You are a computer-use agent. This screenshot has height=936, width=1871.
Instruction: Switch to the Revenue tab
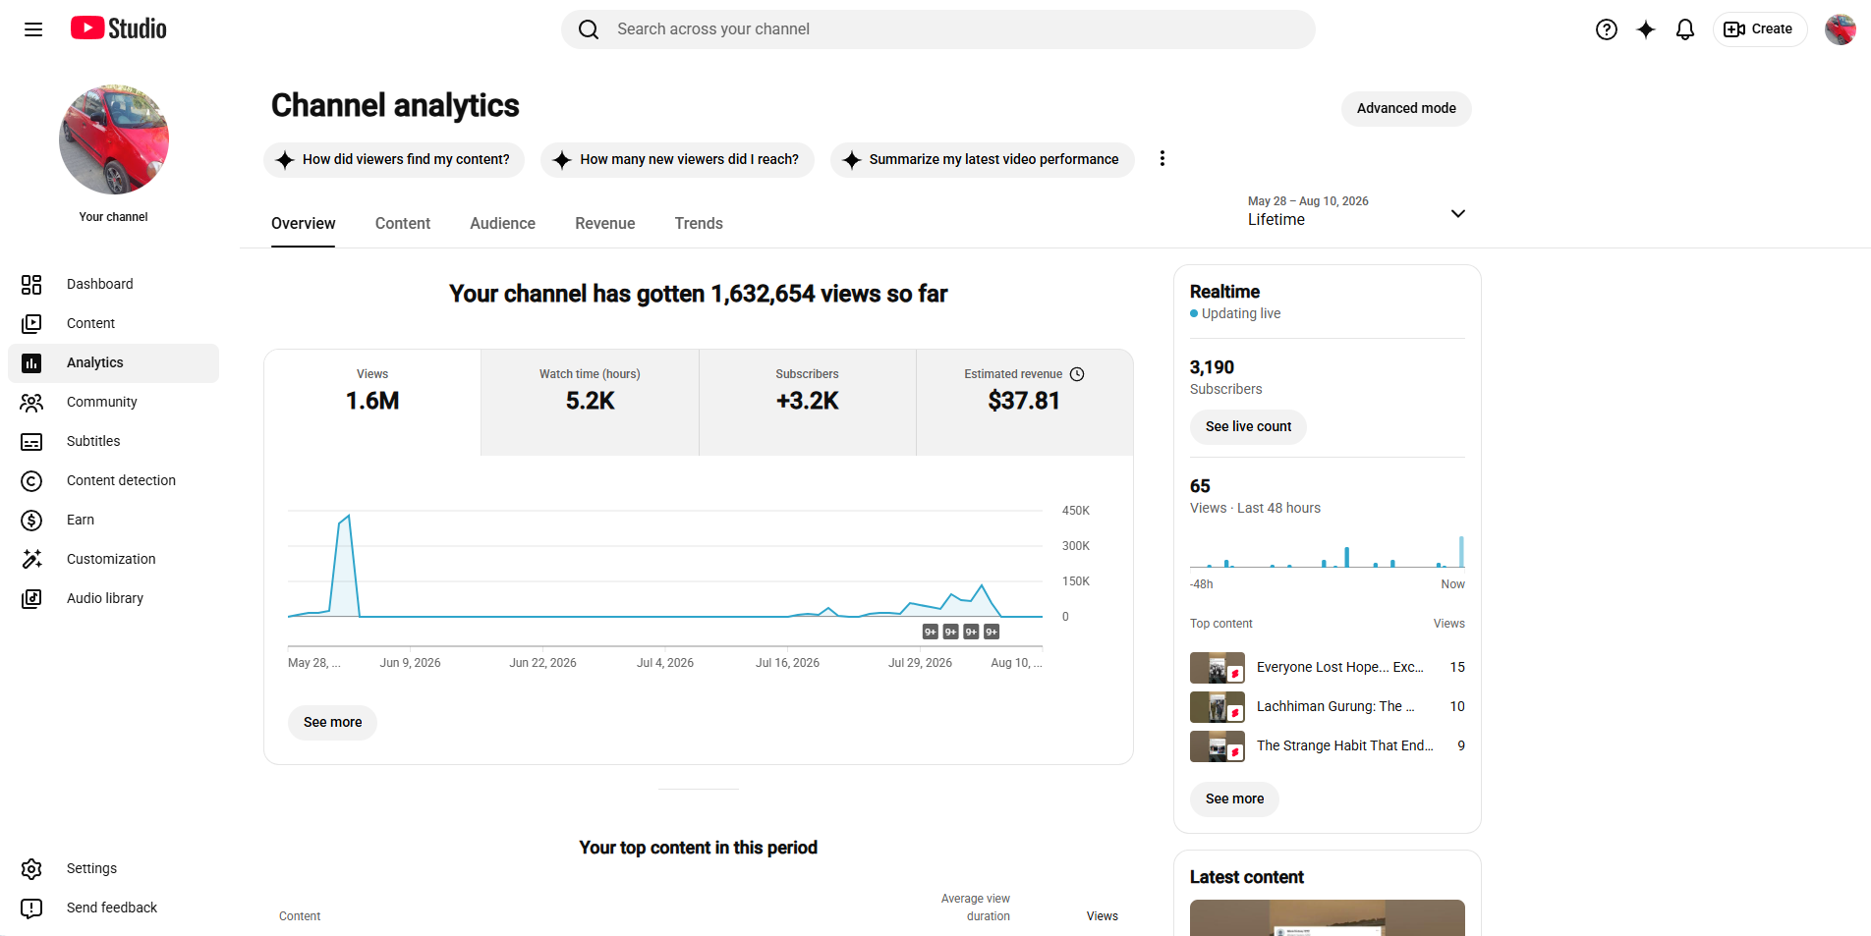(x=605, y=224)
